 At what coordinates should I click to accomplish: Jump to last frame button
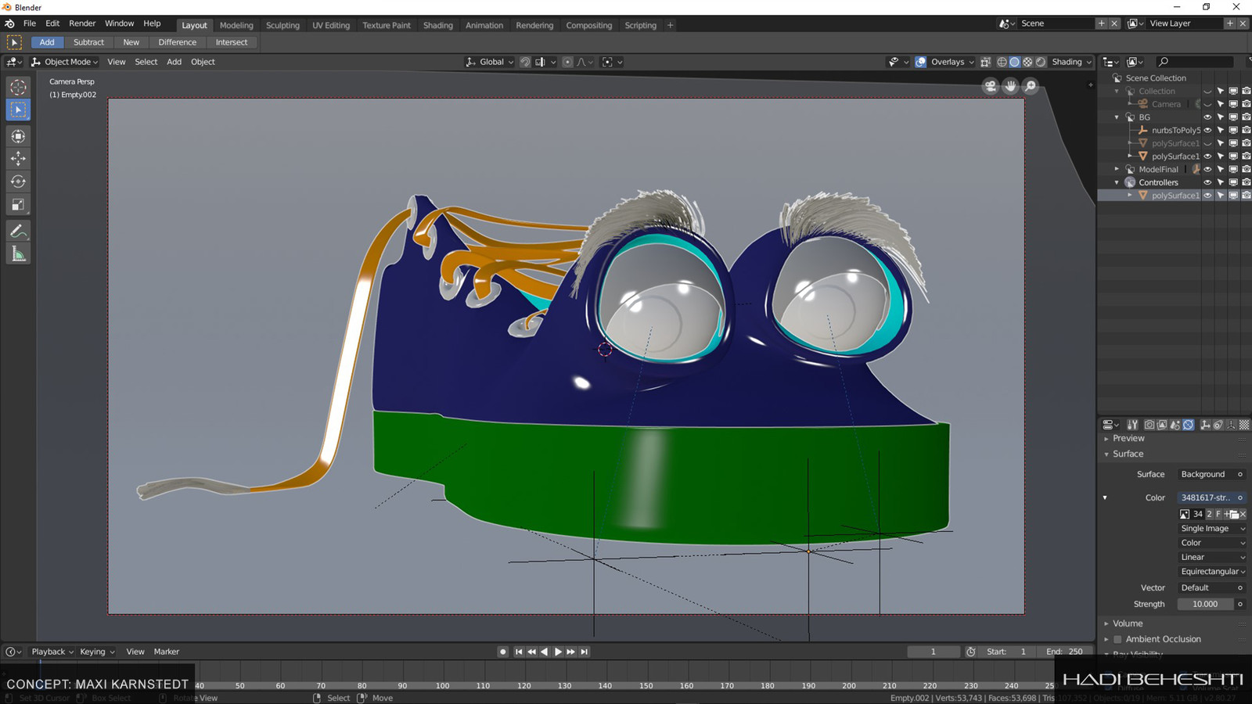click(585, 652)
